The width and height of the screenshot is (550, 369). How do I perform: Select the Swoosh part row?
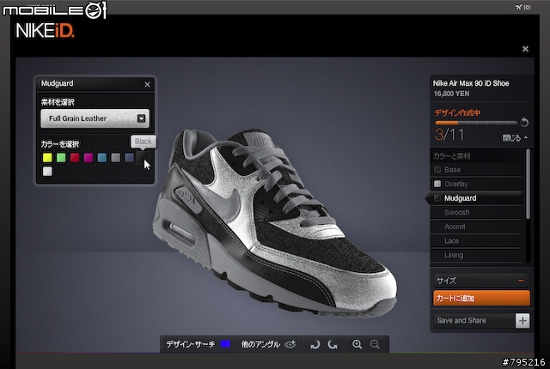point(477,213)
